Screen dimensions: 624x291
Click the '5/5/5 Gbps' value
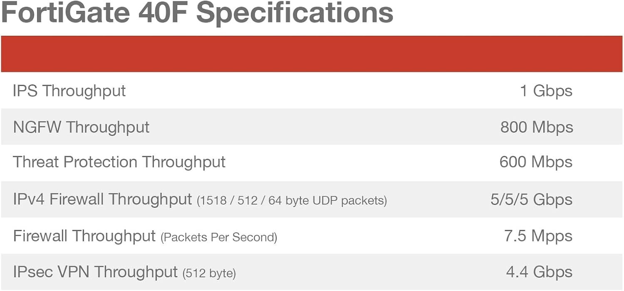531,200
